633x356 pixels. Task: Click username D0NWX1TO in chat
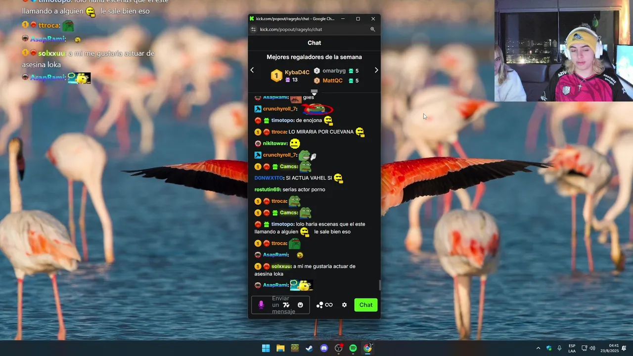[x=269, y=178]
